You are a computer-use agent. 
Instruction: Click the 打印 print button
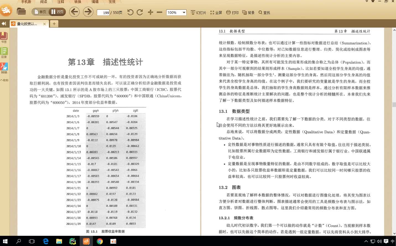pyautogui.click(x=232, y=12)
